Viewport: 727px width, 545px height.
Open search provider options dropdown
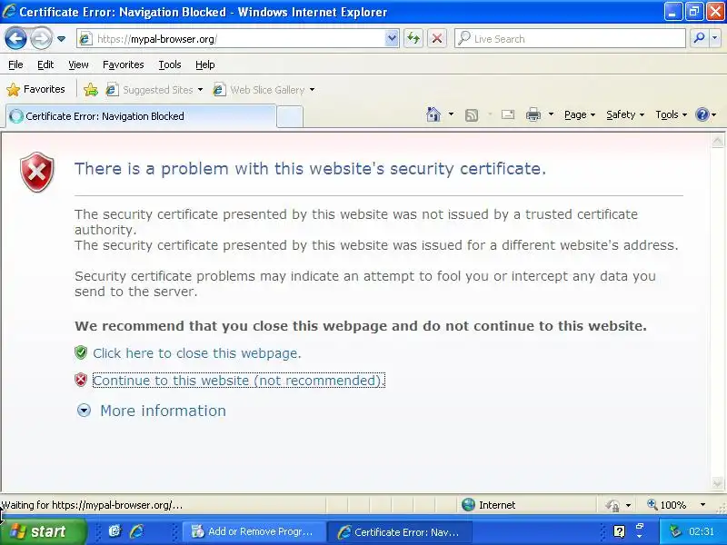pyautogui.click(x=715, y=38)
